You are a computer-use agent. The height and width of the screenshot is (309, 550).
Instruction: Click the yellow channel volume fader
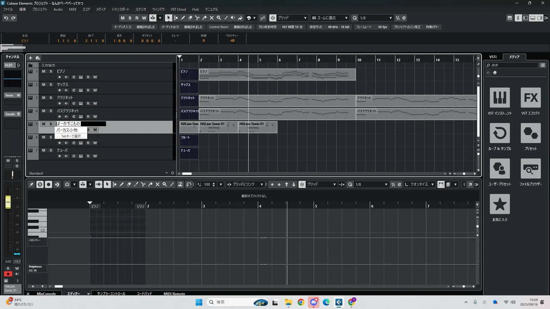pos(8,202)
